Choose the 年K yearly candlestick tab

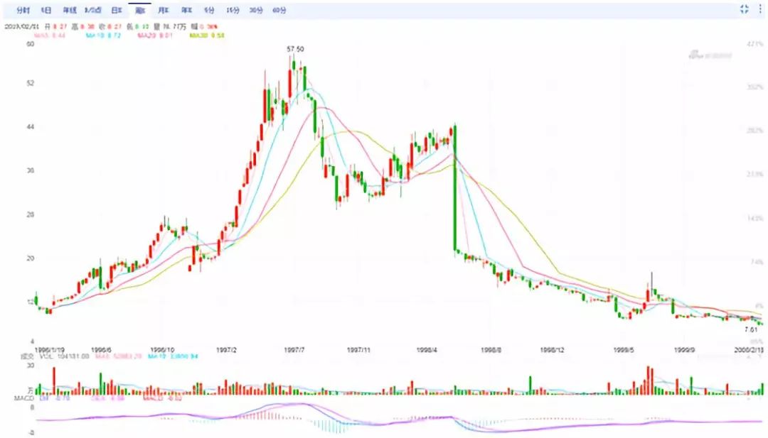point(186,11)
